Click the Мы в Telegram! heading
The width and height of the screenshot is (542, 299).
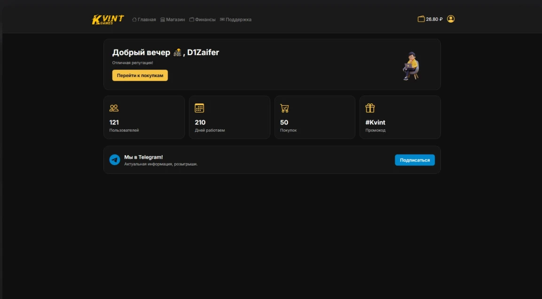pyautogui.click(x=143, y=157)
